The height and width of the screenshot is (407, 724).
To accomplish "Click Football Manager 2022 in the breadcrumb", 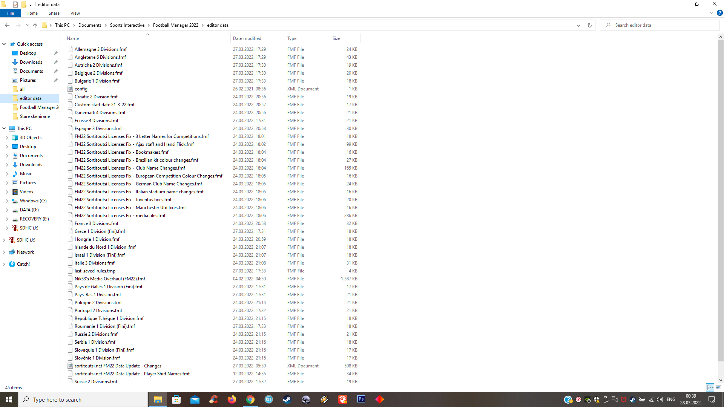I will pyautogui.click(x=176, y=25).
